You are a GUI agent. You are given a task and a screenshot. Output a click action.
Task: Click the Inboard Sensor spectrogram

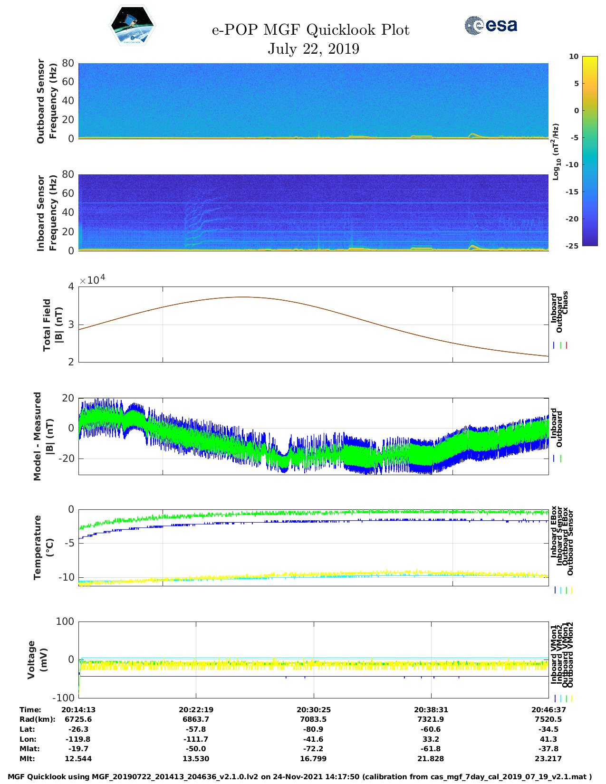tap(313, 212)
